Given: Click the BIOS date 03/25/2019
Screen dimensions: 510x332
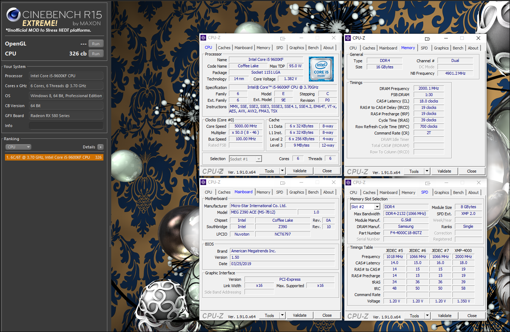Looking at the screenshot, I should (283, 264).
